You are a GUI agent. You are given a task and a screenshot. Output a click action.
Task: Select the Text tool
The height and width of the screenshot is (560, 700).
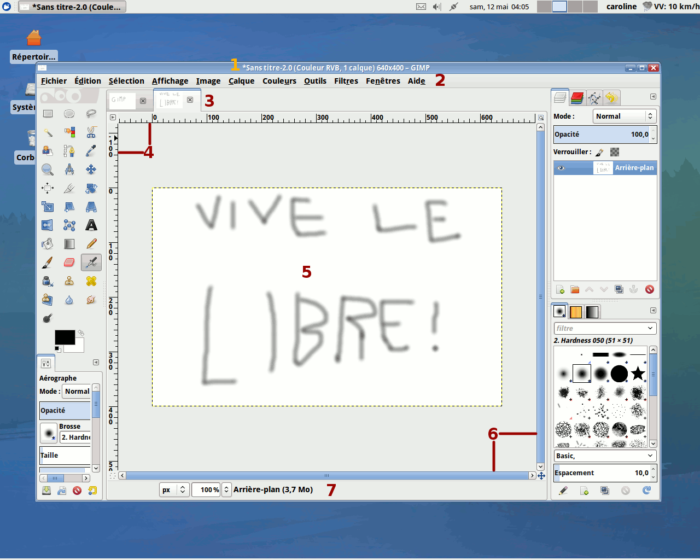91,225
